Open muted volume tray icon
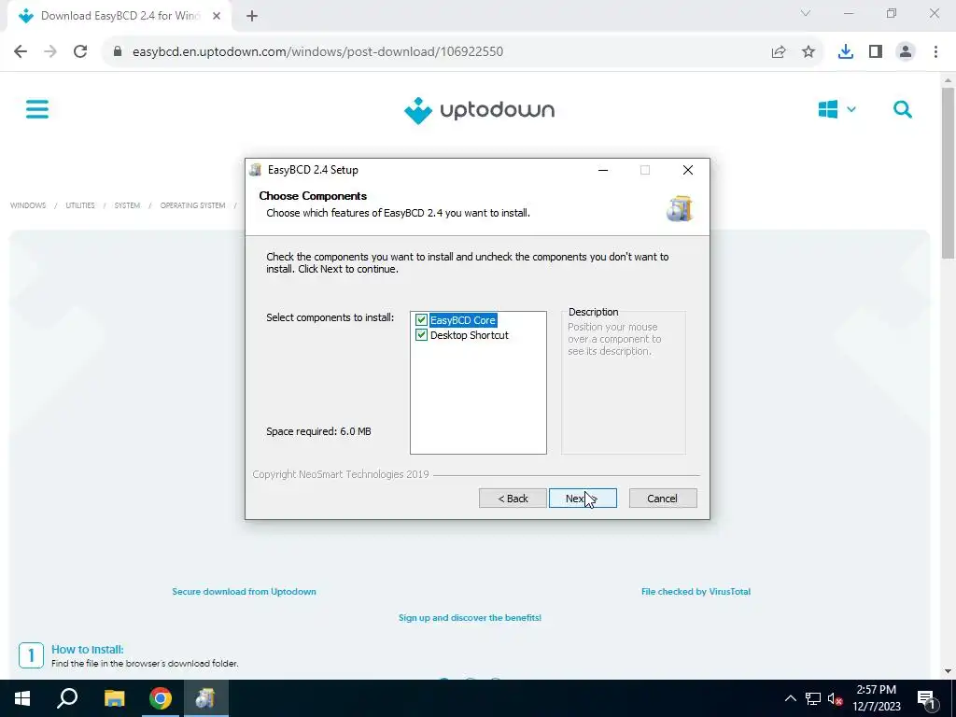The height and width of the screenshot is (717, 956). 836,698
